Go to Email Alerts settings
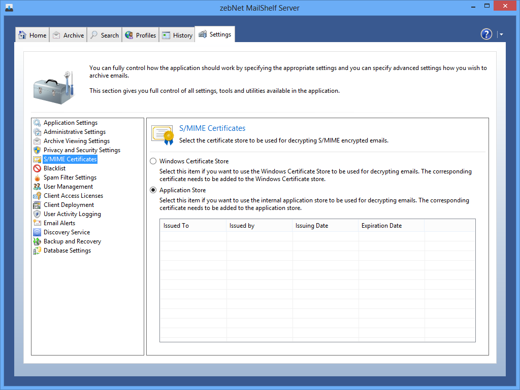 pyautogui.click(x=59, y=223)
